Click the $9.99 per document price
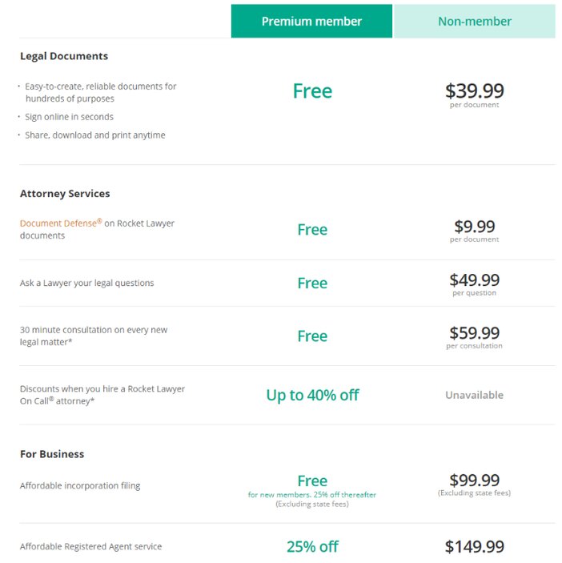 pyautogui.click(x=475, y=231)
